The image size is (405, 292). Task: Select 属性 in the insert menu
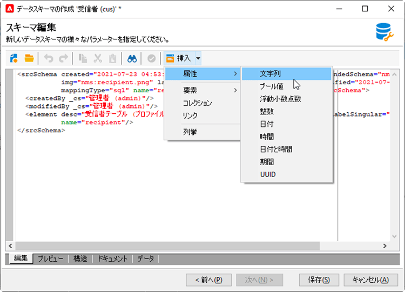(203, 74)
